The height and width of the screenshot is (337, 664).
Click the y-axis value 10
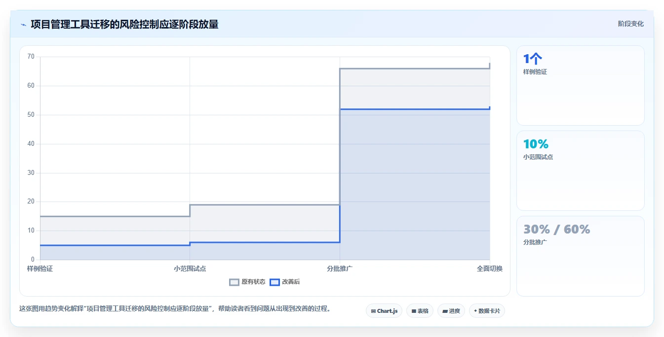tap(31, 231)
